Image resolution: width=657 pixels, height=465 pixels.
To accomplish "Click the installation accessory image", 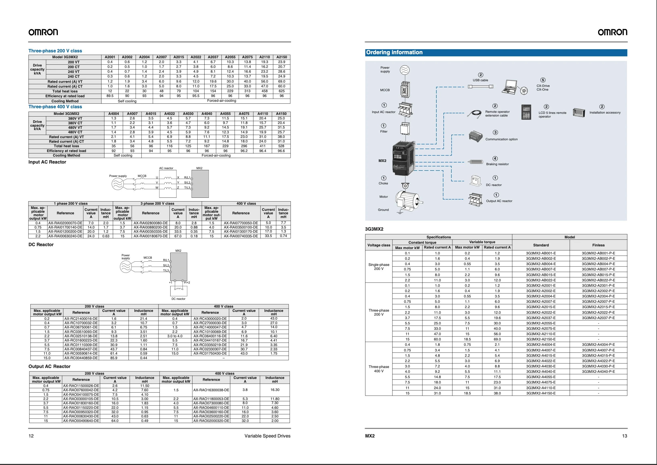I will (x=579, y=113).
